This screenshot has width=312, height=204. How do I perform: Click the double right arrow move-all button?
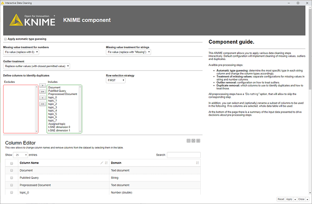tap(43, 91)
